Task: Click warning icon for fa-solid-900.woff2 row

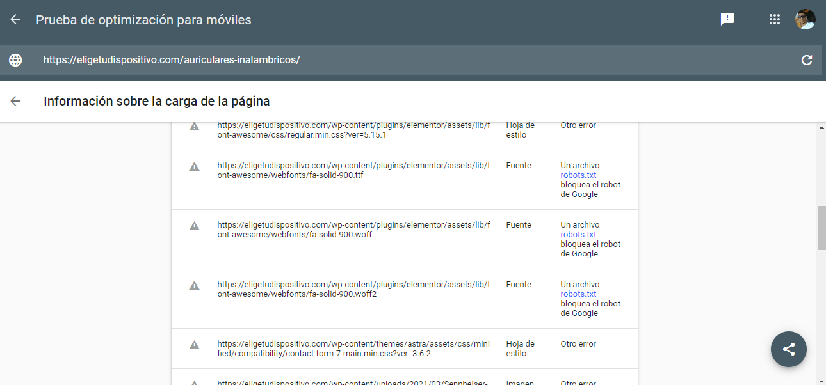Action: (x=194, y=285)
